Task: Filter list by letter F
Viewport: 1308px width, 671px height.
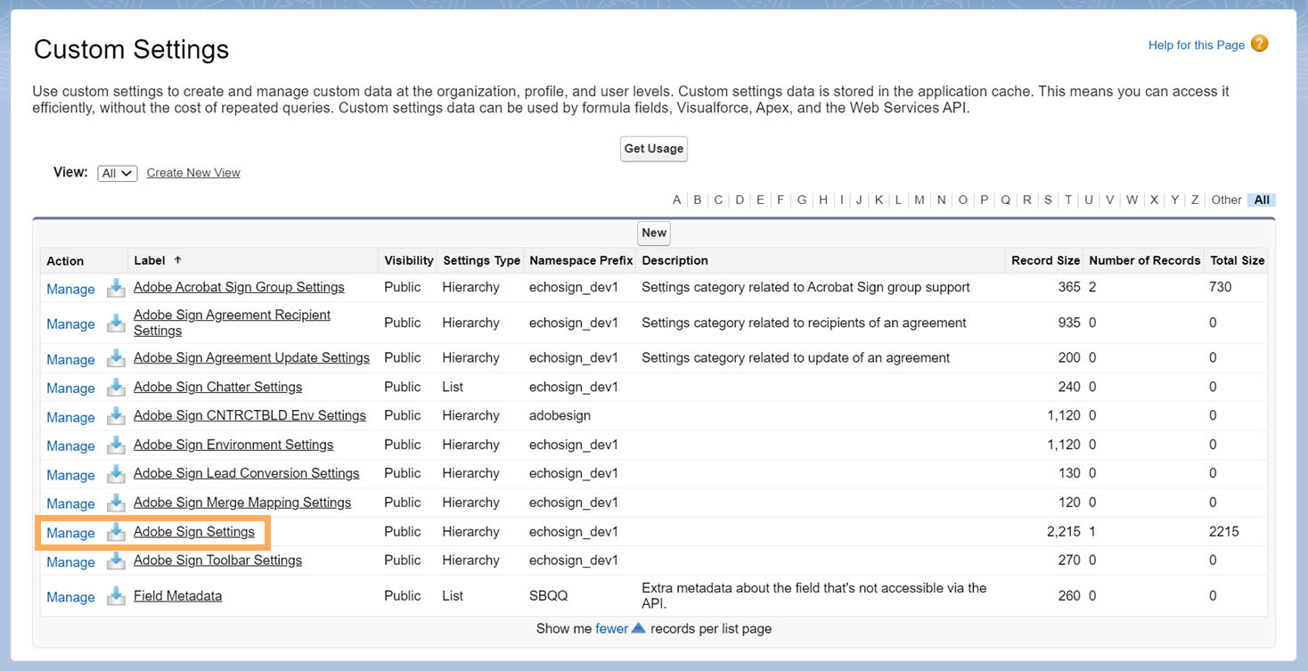Action: coord(781,200)
